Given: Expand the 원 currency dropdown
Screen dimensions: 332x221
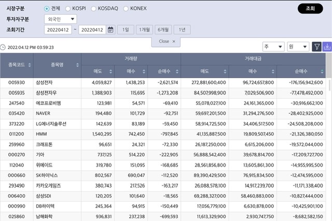Looking at the screenshot, I should pos(298,47).
